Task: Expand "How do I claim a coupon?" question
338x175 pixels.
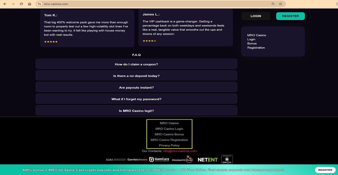Action: point(136,64)
